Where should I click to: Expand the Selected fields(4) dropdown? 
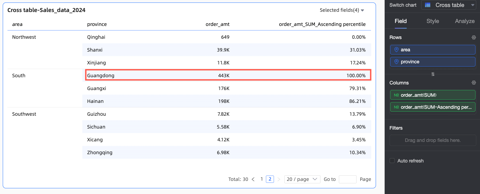click(342, 10)
